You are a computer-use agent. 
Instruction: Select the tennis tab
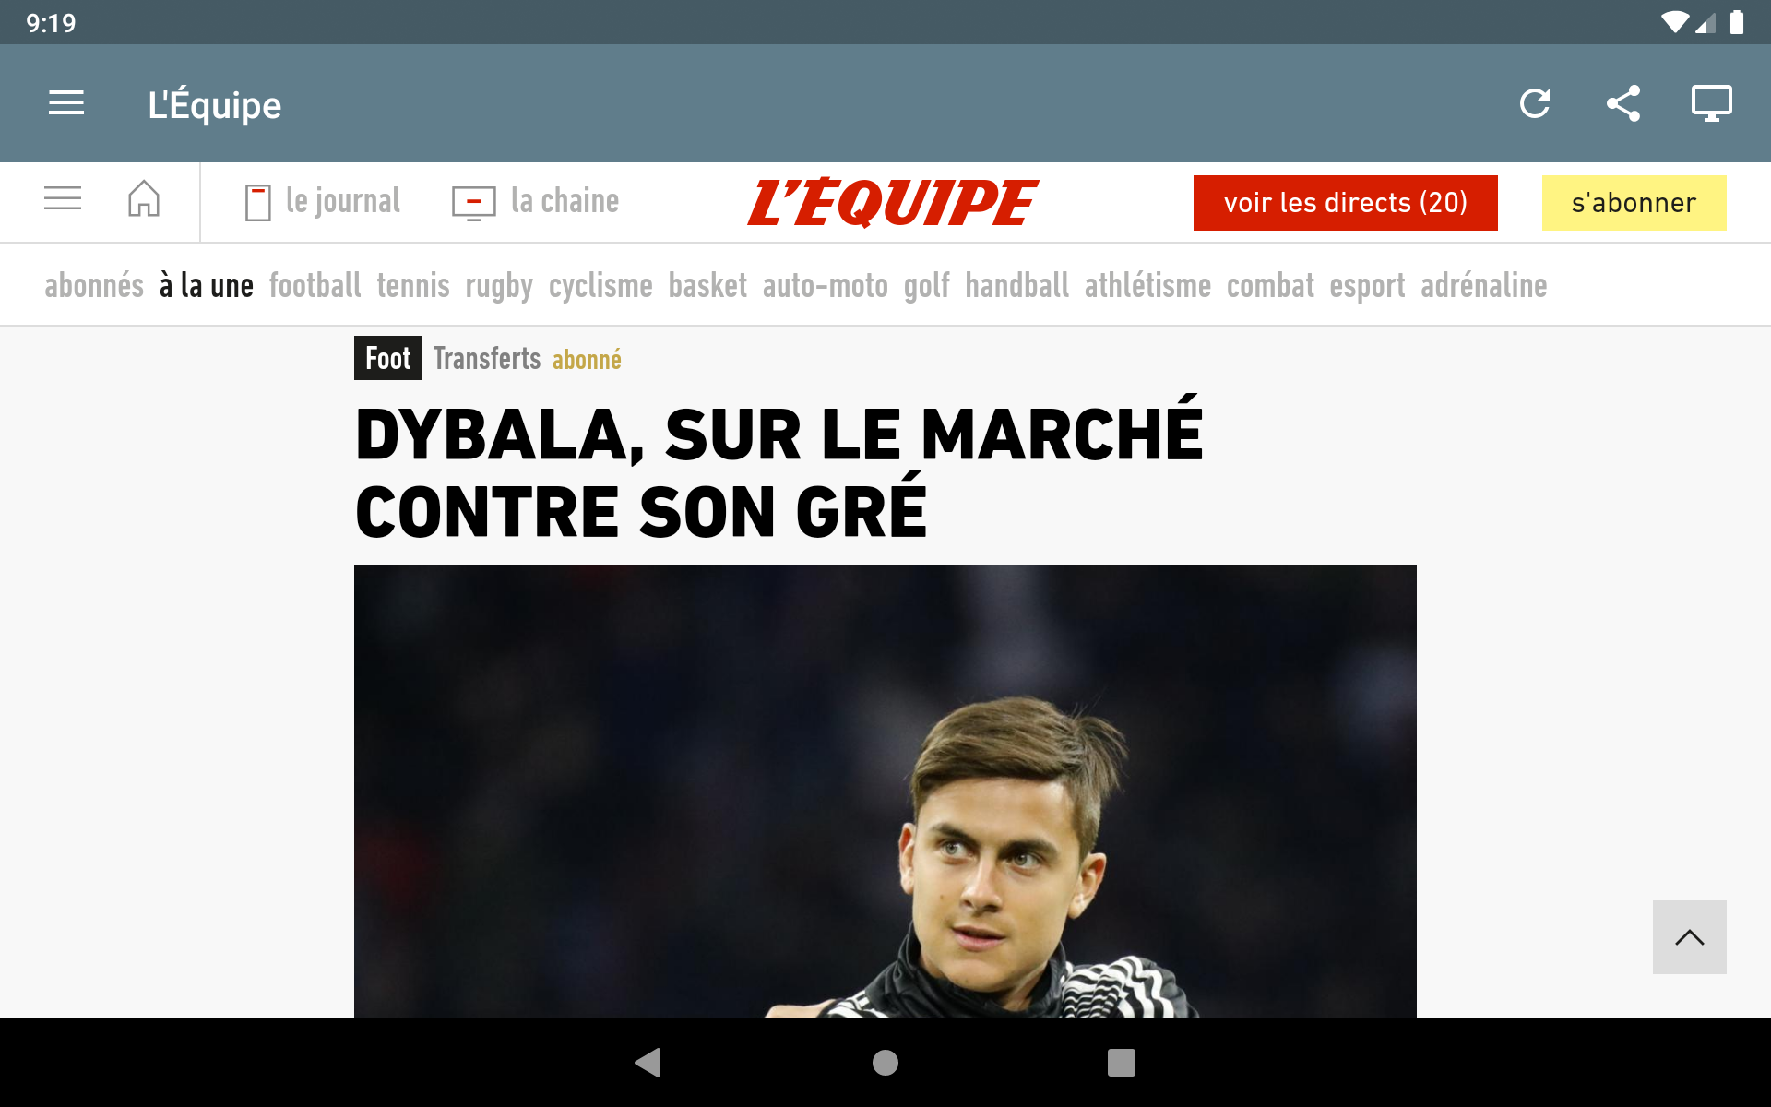click(x=413, y=286)
